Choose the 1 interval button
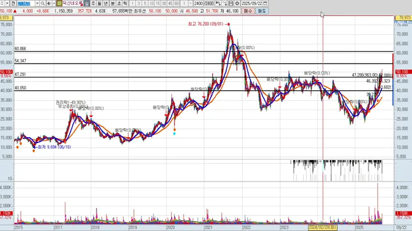This screenshot has height=231, width=412. 132,3
